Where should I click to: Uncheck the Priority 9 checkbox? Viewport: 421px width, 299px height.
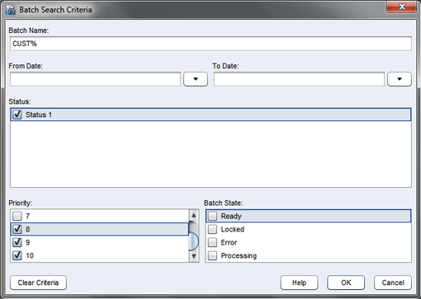17,242
